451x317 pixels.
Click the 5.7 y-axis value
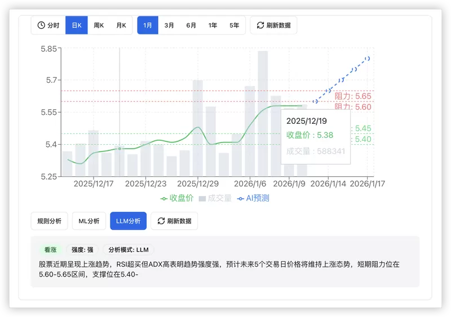click(51, 80)
